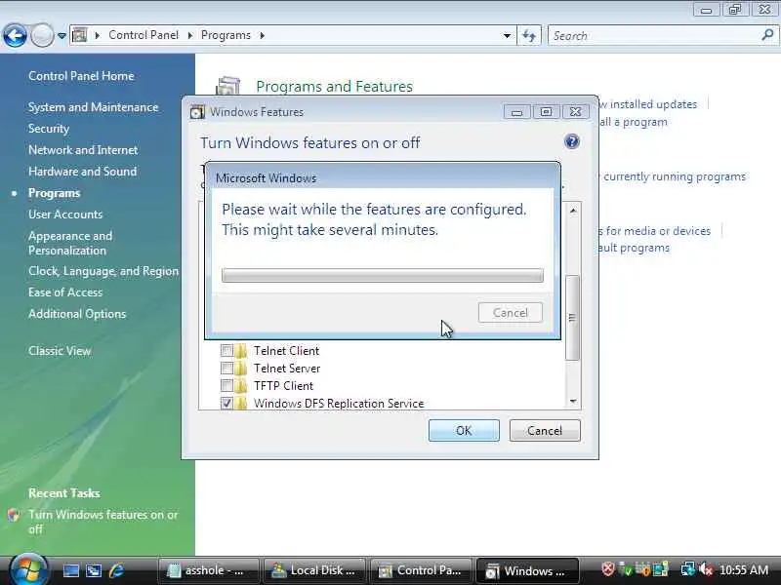
Task: Check the Telnet Client checkbox
Action: click(226, 350)
